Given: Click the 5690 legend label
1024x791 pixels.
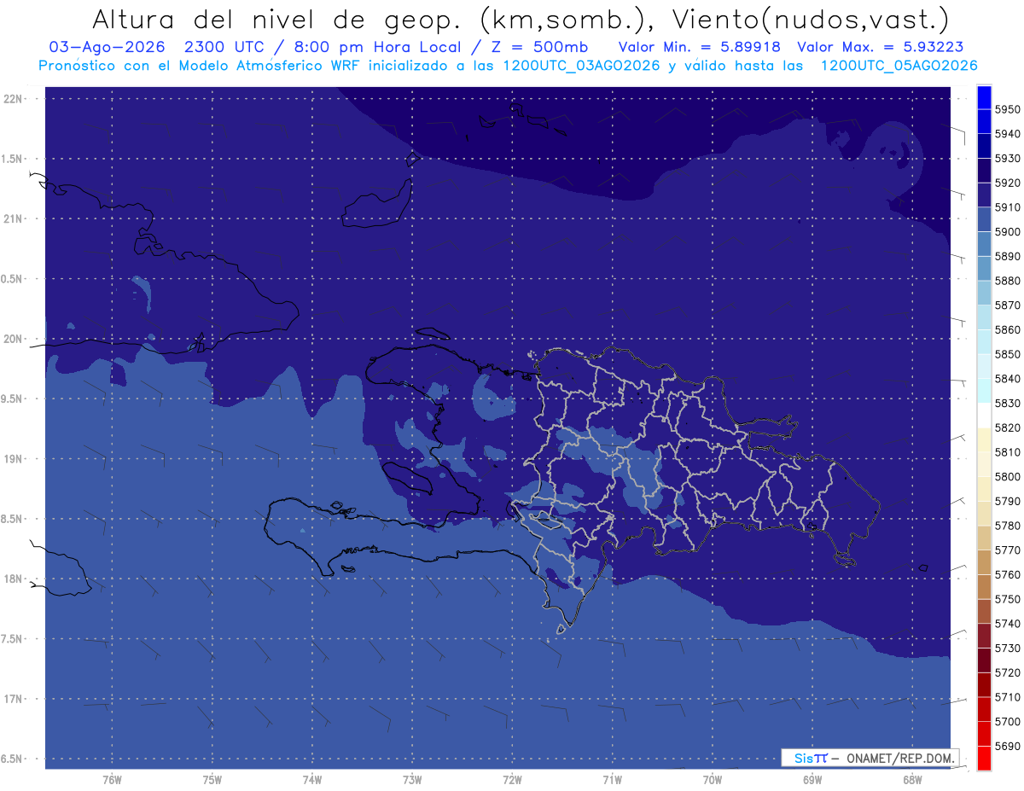Looking at the screenshot, I should [1007, 746].
